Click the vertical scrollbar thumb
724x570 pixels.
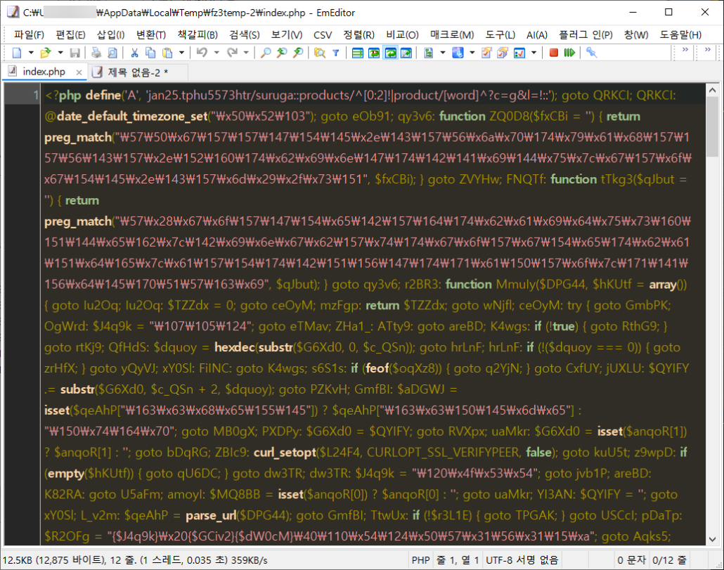pos(712,127)
